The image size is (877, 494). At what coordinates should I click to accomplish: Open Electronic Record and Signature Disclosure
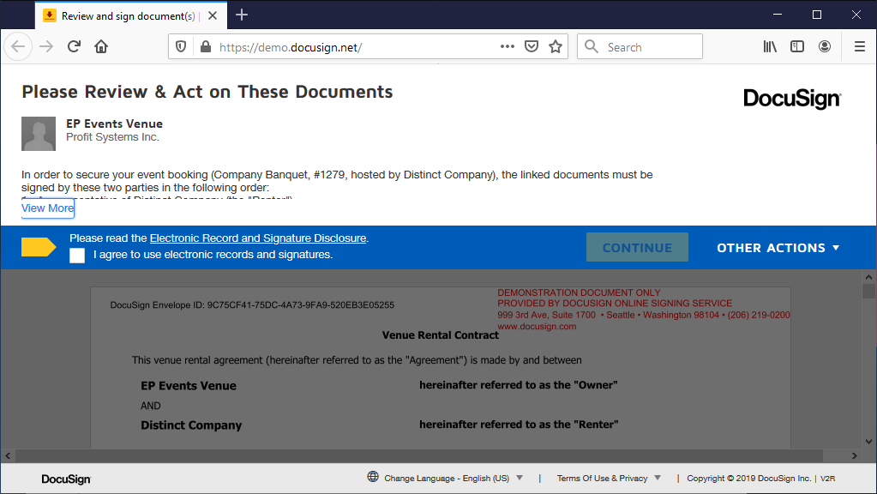[258, 238]
